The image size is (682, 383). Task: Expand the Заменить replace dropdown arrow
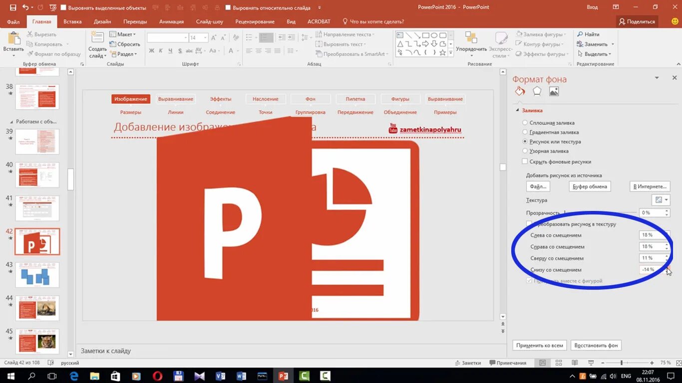[613, 44]
